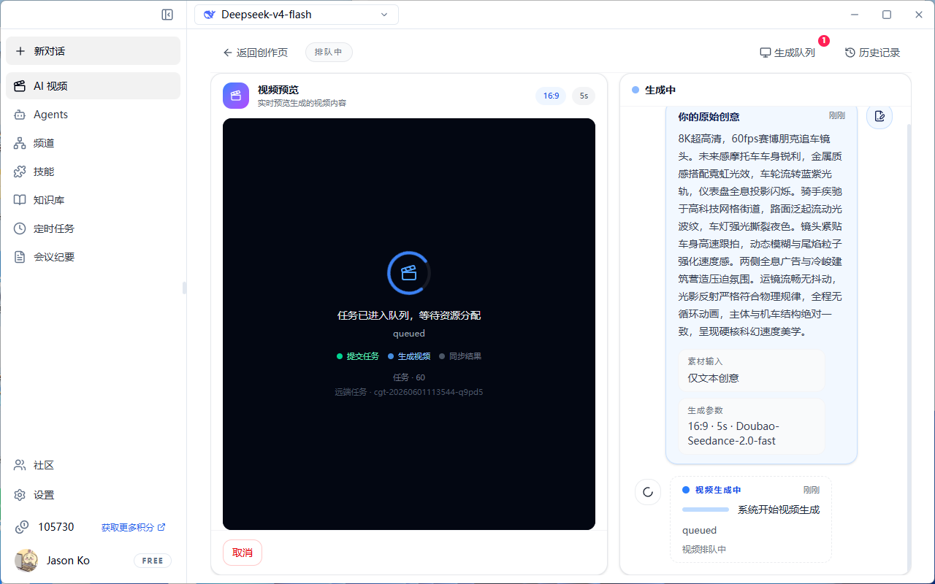The image size is (935, 584).
Task: Go to 频道 in the sidebar
Action: coord(93,143)
